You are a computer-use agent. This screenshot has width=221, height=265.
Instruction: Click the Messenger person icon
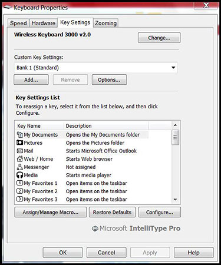point(19,167)
